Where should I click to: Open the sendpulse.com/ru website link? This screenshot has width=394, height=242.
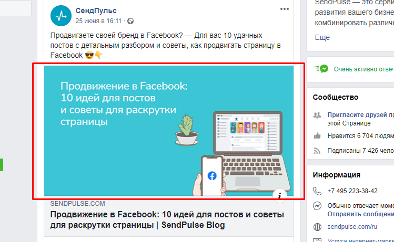point(352,227)
